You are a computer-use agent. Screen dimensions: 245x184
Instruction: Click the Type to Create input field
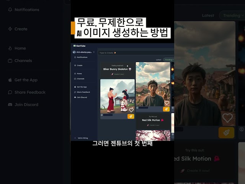point(136,53)
